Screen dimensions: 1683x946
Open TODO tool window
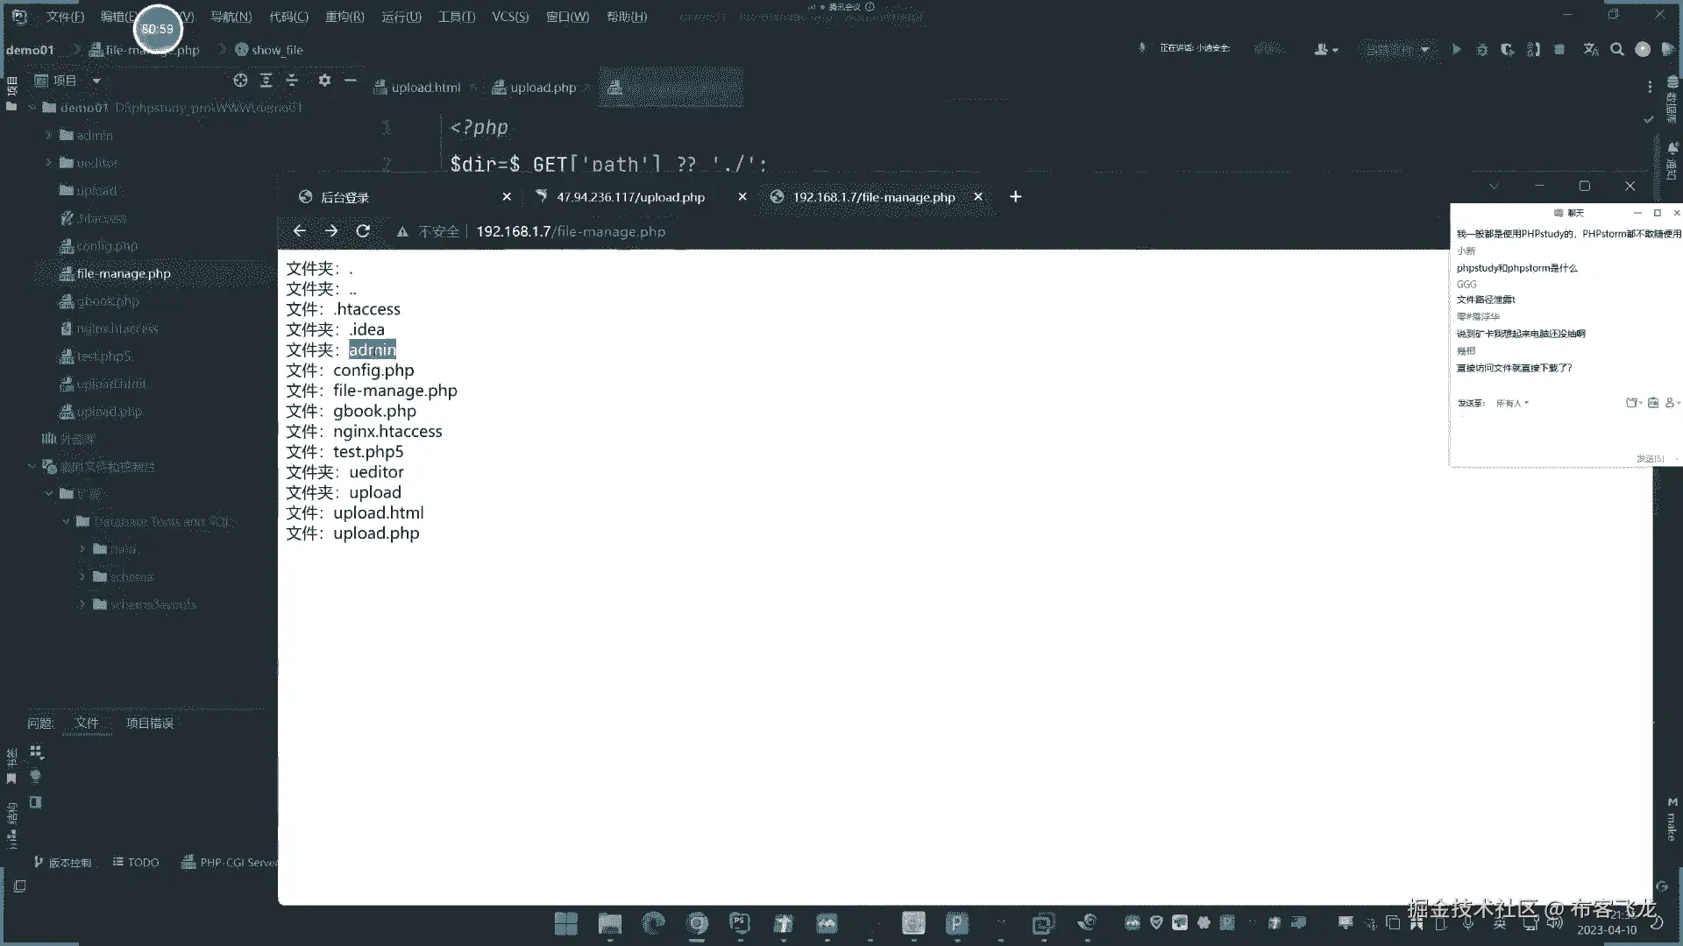click(x=137, y=863)
